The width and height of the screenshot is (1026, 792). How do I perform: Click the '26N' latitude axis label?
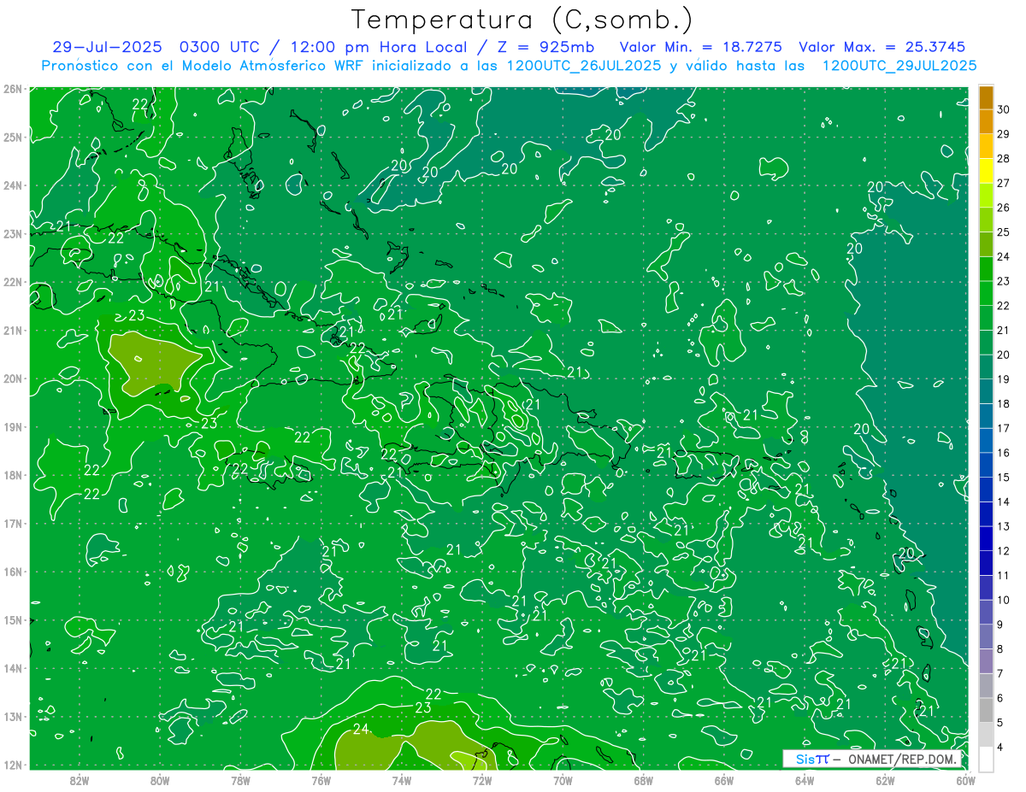pyautogui.click(x=13, y=89)
